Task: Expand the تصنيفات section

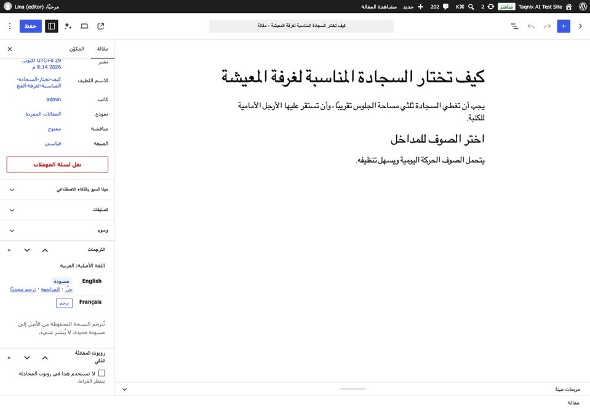Action: click(57, 209)
